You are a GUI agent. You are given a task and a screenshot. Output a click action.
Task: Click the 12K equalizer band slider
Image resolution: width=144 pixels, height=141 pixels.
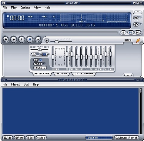point(101,57)
